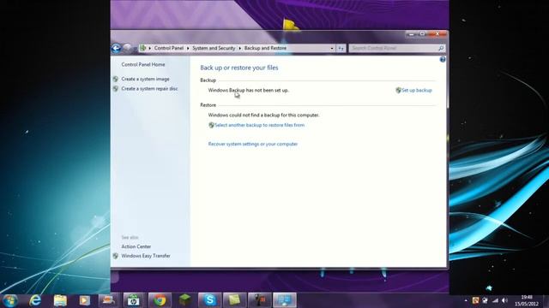The width and height of the screenshot is (549, 308).
Task: Open Create a system repair disc
Action: point(149,89)
